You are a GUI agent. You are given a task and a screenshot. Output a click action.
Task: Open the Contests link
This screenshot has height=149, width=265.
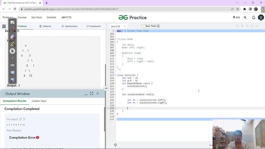[x=51, y=17]
